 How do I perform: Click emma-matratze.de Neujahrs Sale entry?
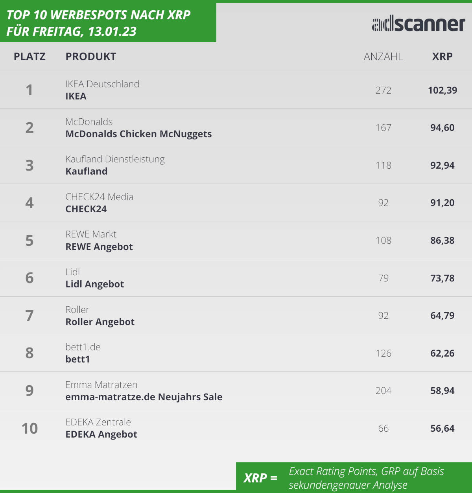[x=144, y=397]
